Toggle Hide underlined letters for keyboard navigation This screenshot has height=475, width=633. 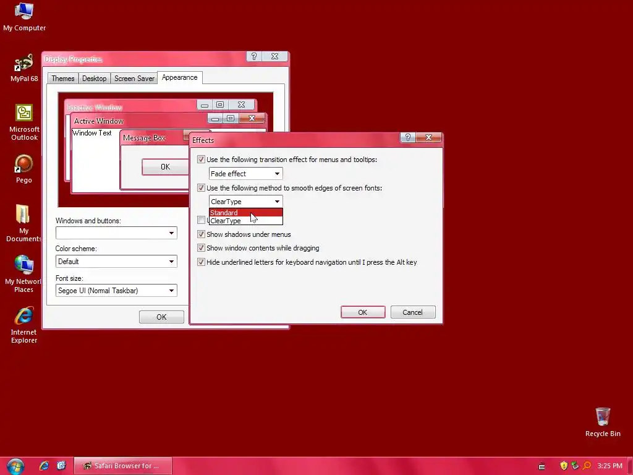click(x=201, y=262)
